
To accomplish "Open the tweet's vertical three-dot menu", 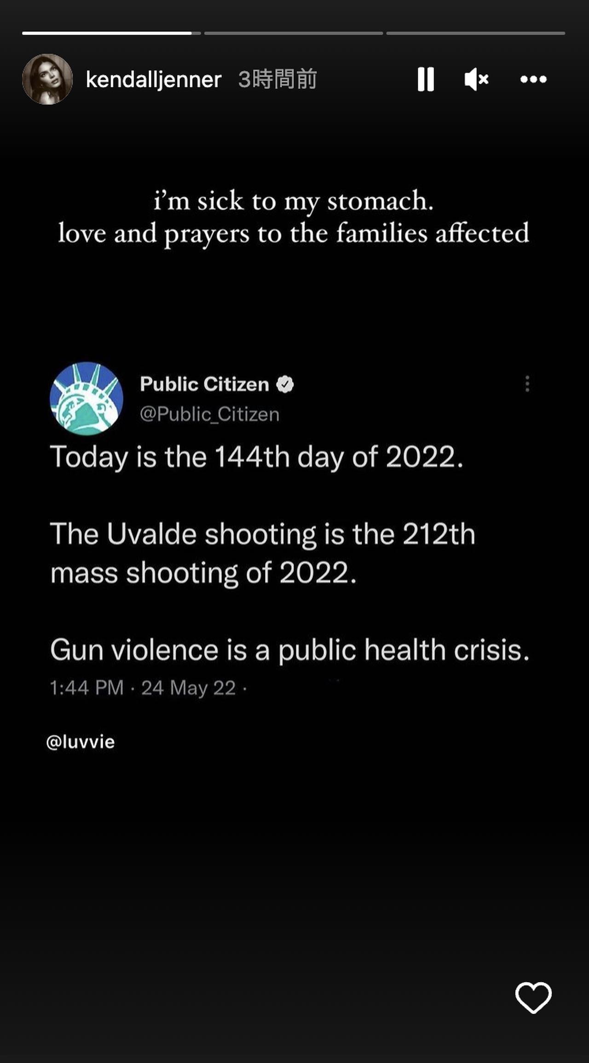I will coord(527,384).
